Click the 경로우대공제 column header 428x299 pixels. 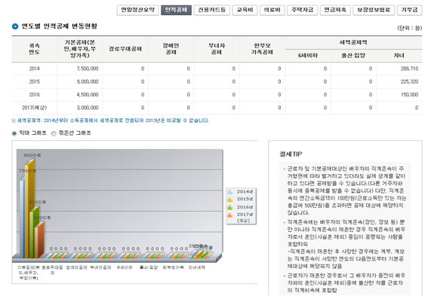(x=125, y=49)
